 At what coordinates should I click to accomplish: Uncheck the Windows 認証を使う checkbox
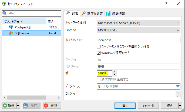[99, 53]
